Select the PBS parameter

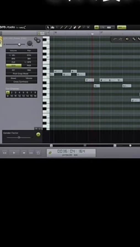click(29, 70)
